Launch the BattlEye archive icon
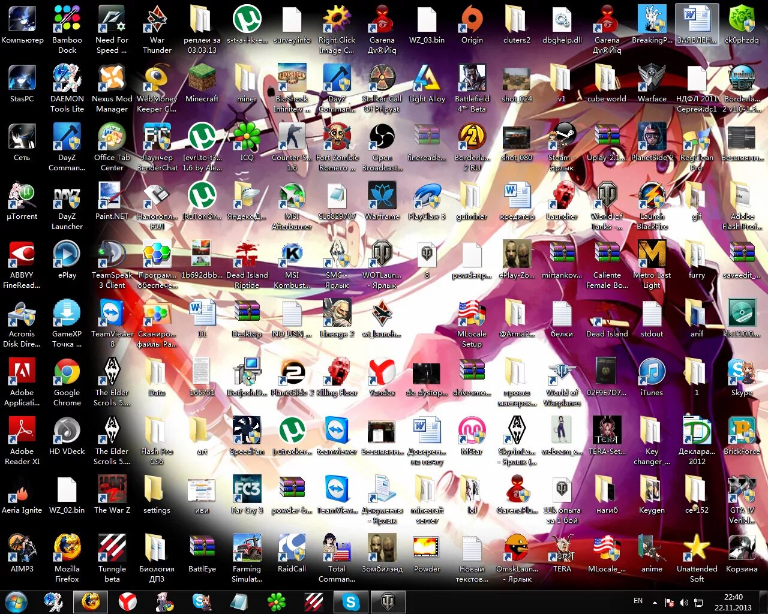The width and height of the screenshot is (768, 614). (202, 553)
